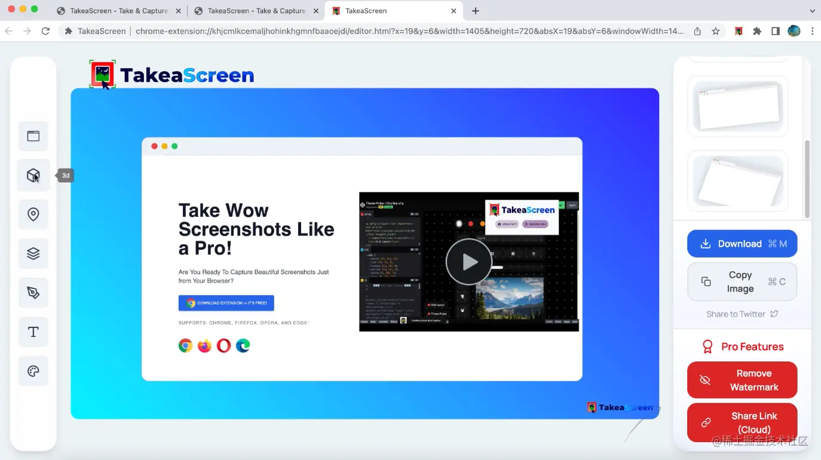Click the Supports: Chrome, Firefox, Opera text
Viewport: 821px width, 460px height.
(243, 323)
